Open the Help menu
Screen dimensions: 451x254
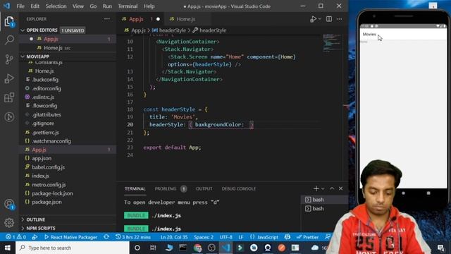149,6
